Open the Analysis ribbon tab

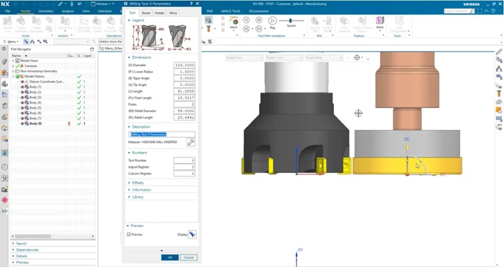pyautogui.click(x=68, y=11)
